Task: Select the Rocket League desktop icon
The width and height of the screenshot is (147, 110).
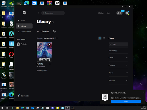Action: [x=11, y=66]
